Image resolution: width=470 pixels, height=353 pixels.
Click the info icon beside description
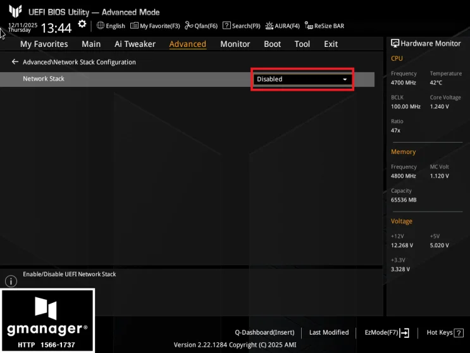[11, 281]
